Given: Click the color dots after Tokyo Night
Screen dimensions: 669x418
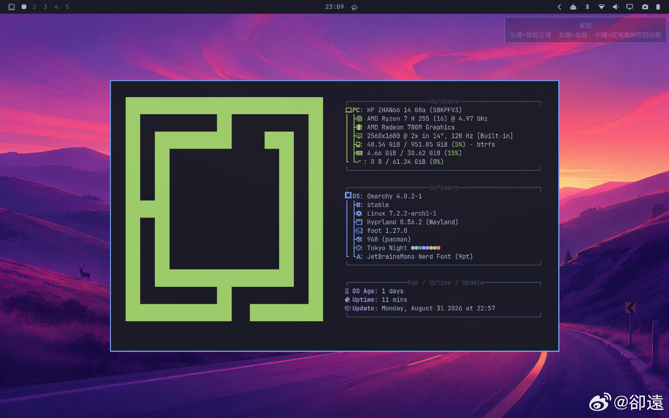Looking at the screenshot, I should [425, 248].
